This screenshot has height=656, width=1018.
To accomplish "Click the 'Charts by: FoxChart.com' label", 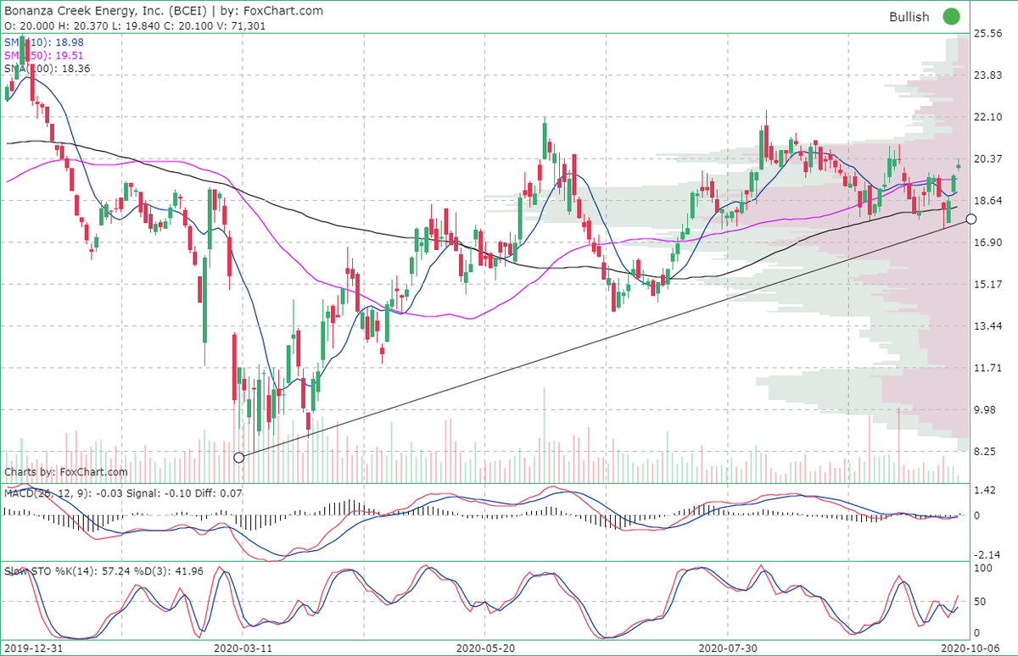I will point(66,472).
